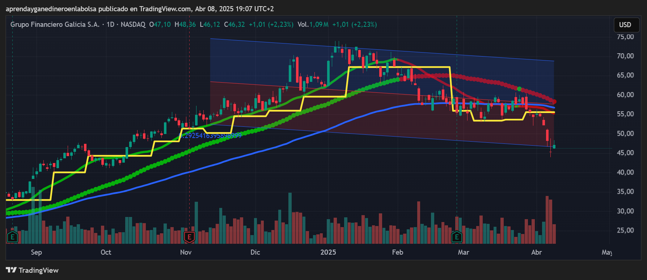Click the green dot on the dotted average
Screen dimensions: 647x280
(x=519, y=89)
